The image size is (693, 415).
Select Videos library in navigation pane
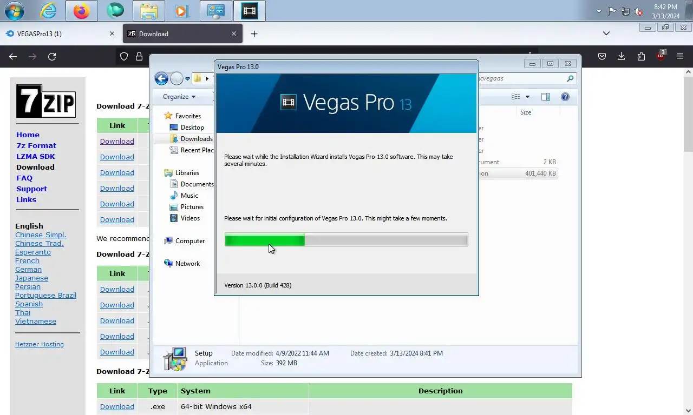tap(190, 218)
